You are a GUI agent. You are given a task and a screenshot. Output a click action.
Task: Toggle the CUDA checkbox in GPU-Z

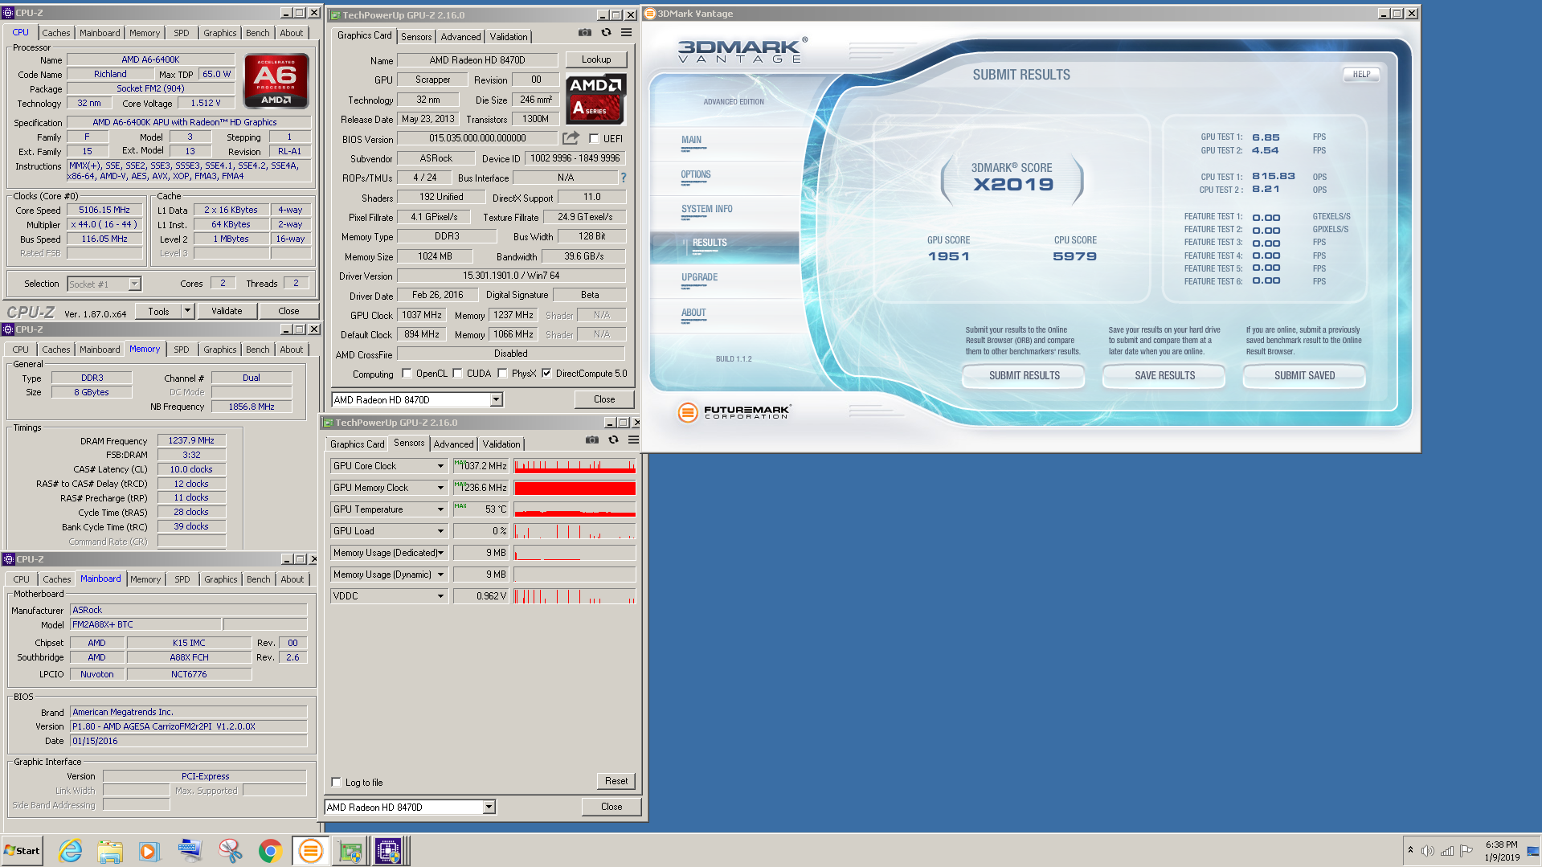pos(457,373)
